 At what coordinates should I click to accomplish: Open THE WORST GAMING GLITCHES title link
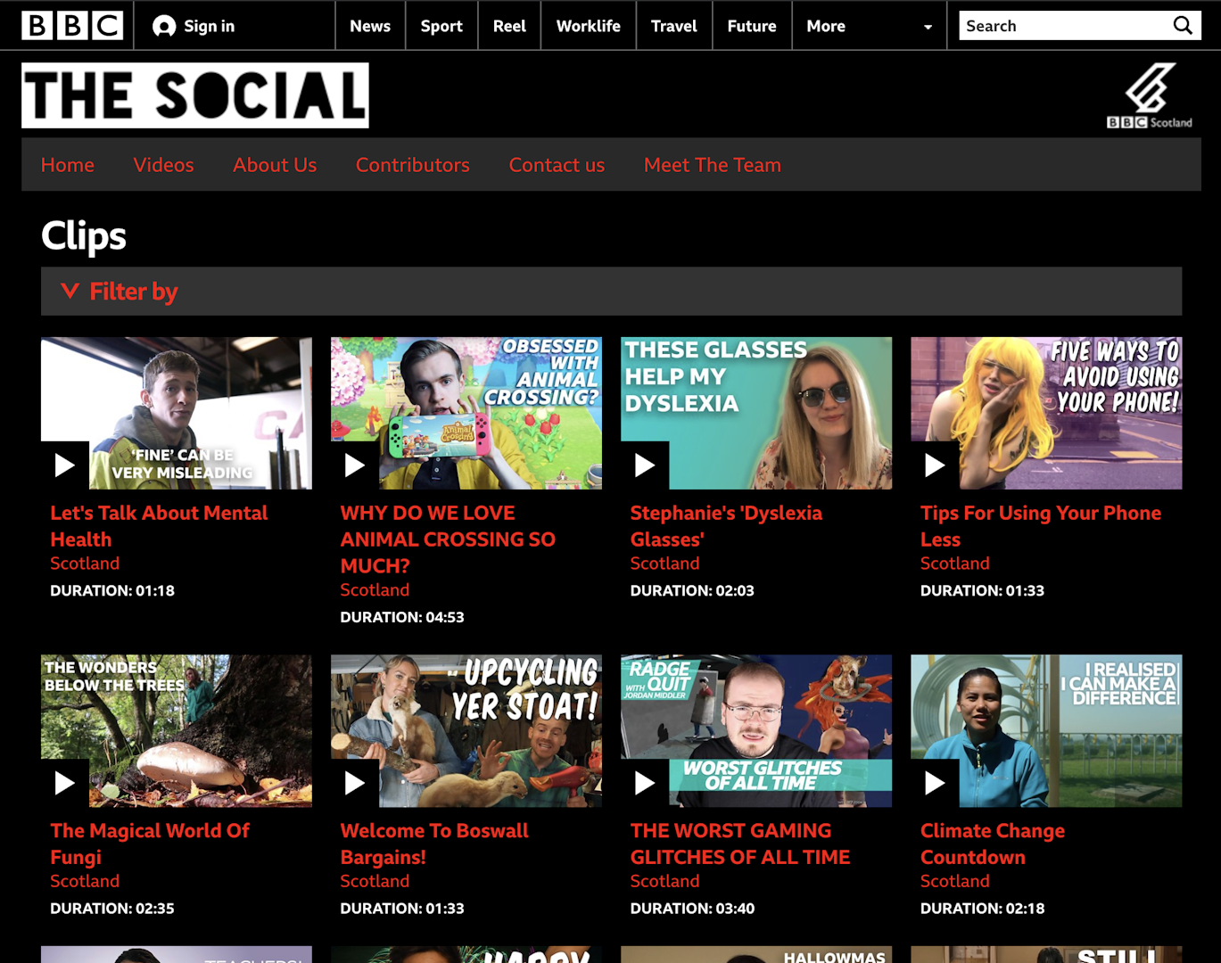pos(740,844)
